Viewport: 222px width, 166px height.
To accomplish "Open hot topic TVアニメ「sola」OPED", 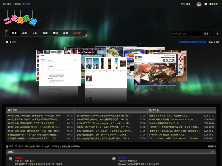I will tap(175, 139).
